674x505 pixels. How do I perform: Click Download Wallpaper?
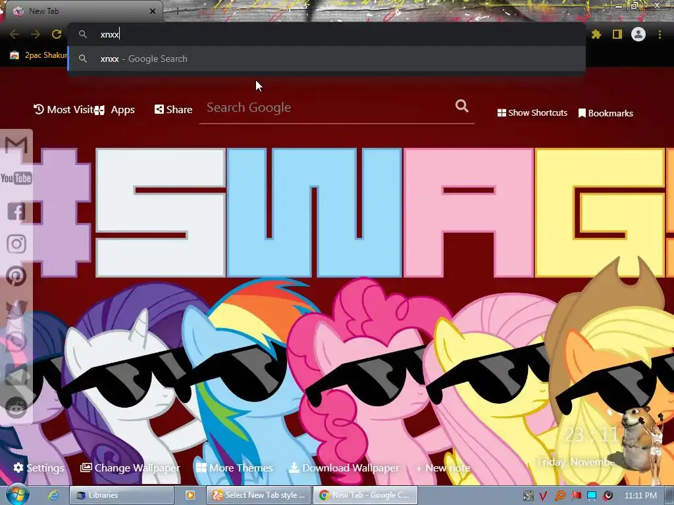click(344, 468)
